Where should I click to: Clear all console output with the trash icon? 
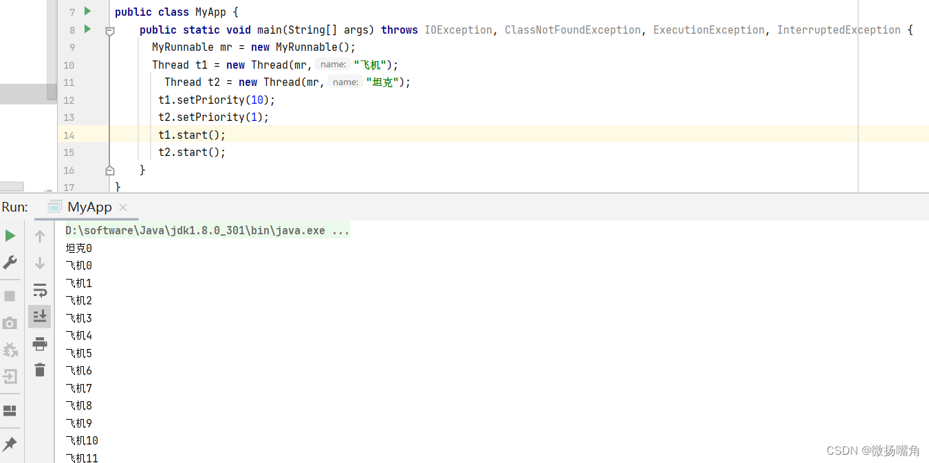[40, 370]
